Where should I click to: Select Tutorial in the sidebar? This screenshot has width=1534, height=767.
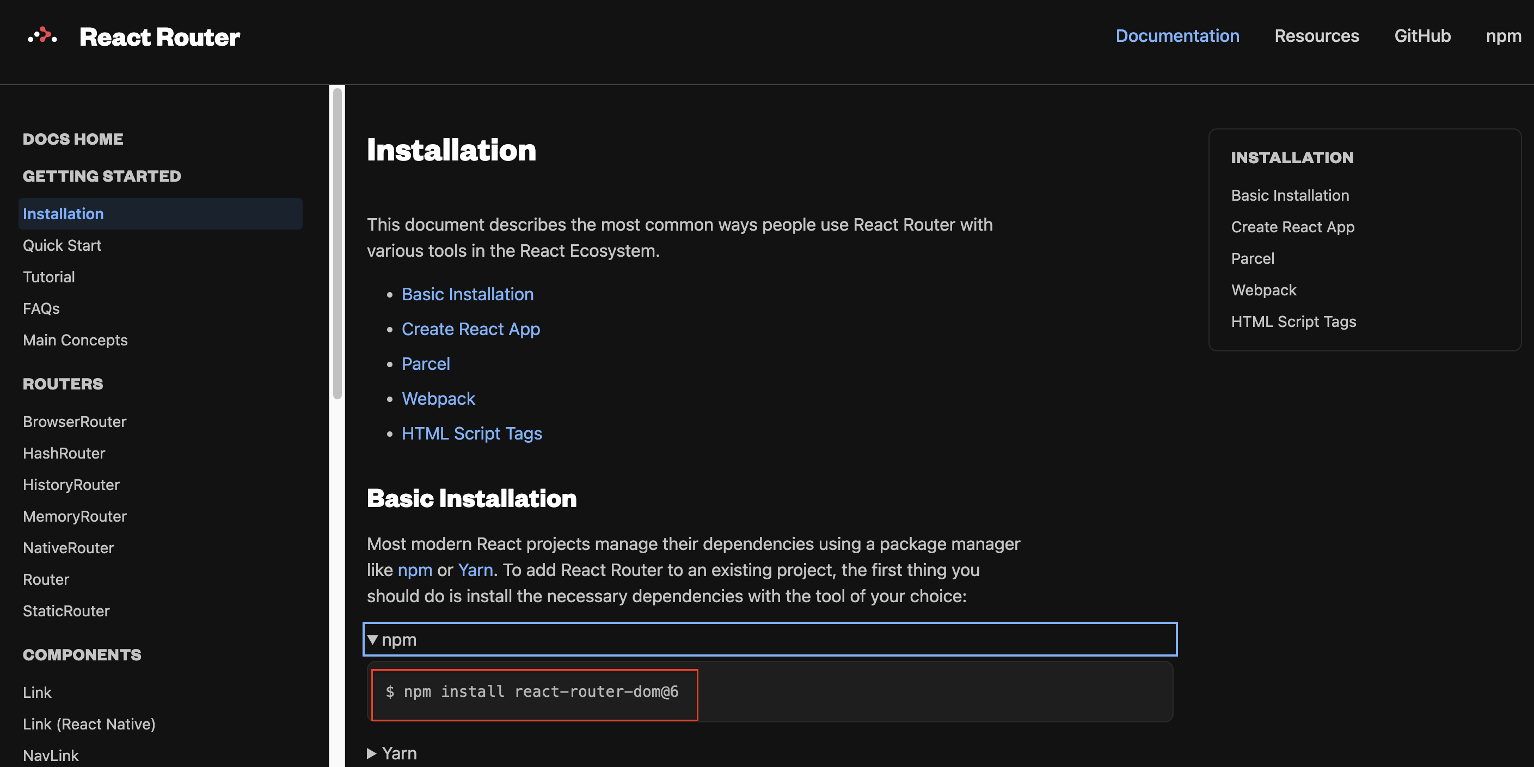coord(49,277)
